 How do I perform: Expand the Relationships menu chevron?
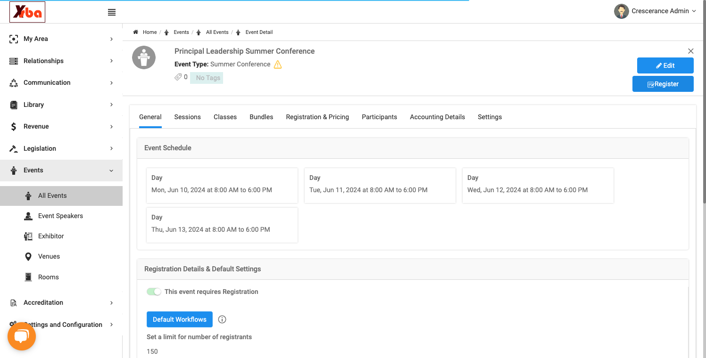[111, 61]
